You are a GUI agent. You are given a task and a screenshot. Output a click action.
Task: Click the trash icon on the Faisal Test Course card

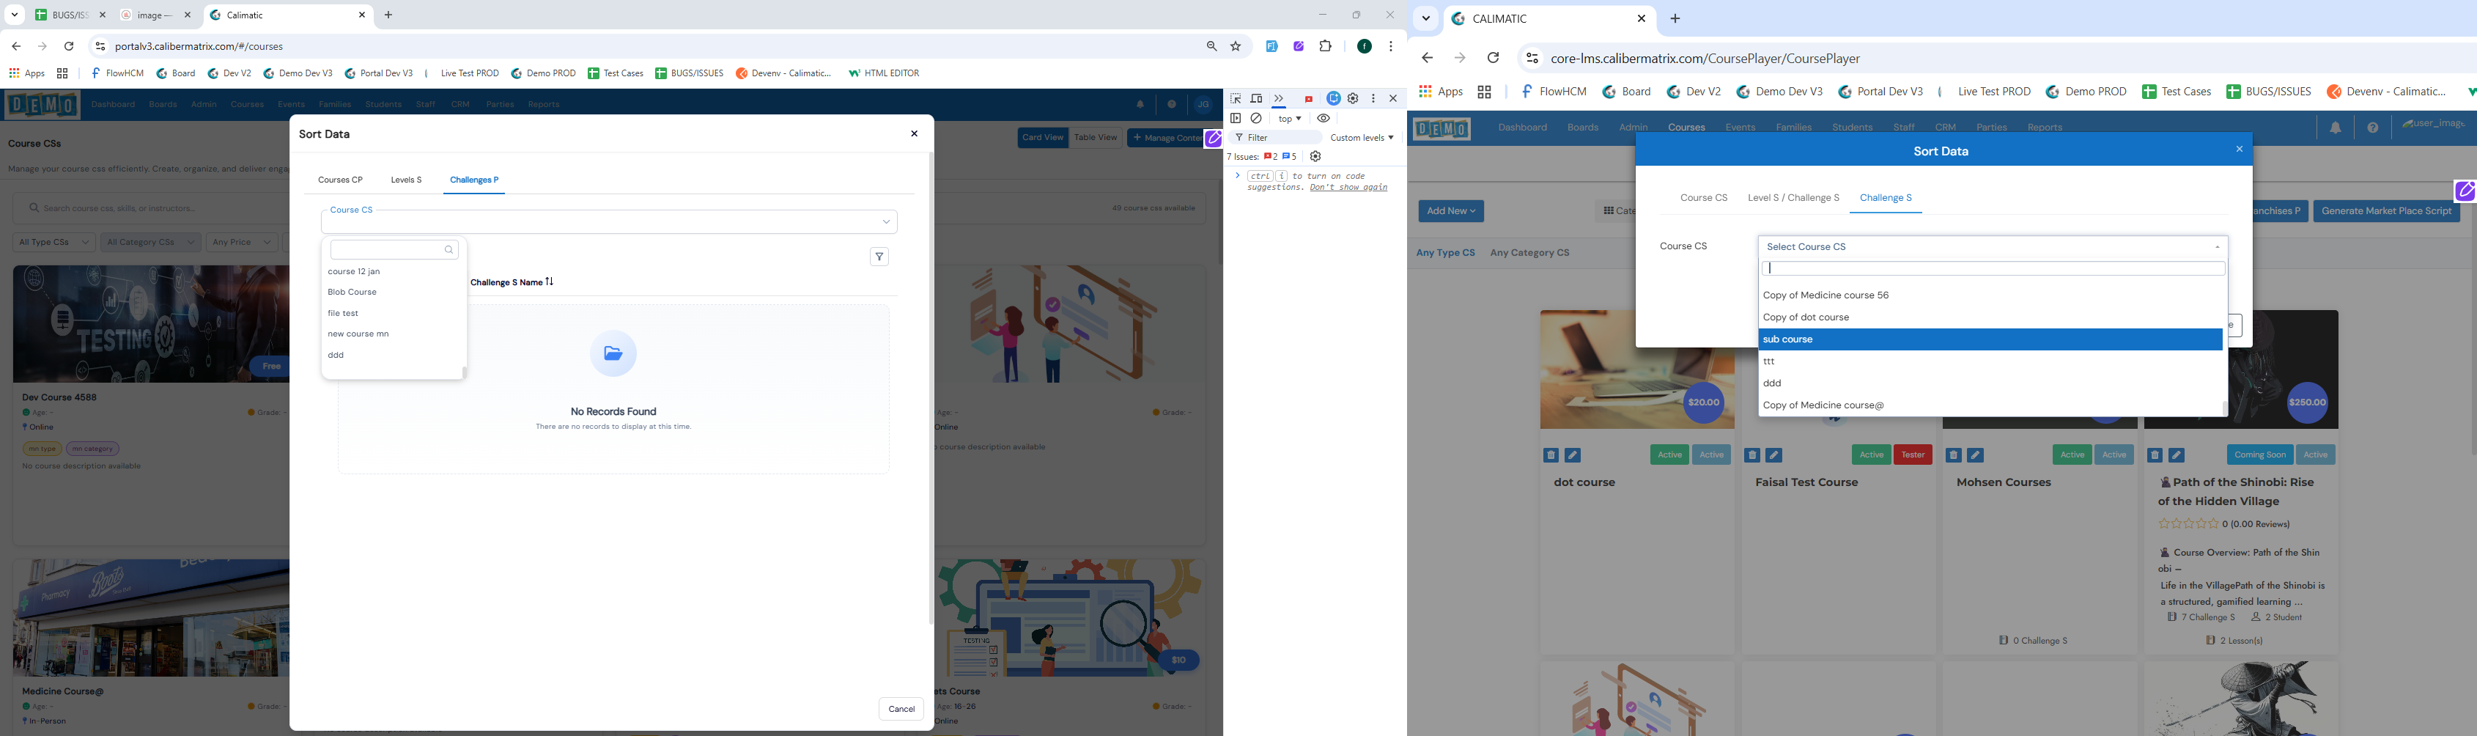point(1752,456)
